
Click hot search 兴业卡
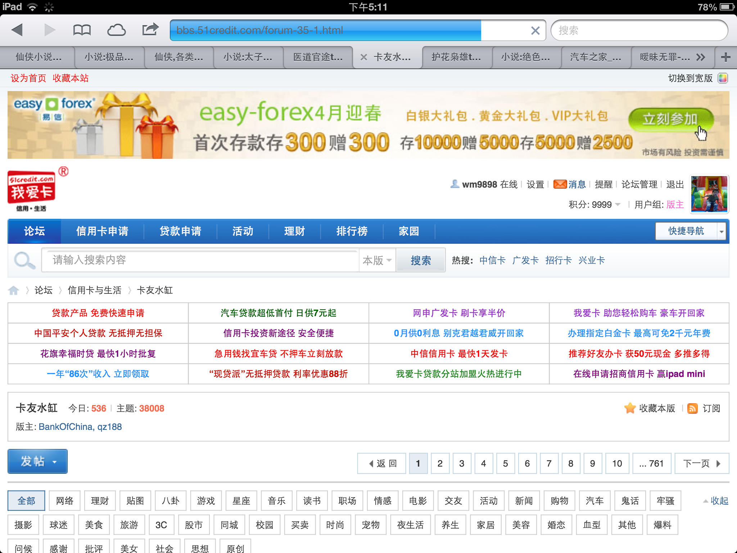click(x=592, y=260)
